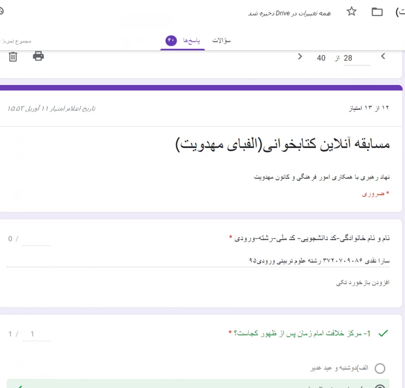Go to the previous response with the left chevron
The width and height of the screenshot is (405, 388).
(x=383, y=57)
